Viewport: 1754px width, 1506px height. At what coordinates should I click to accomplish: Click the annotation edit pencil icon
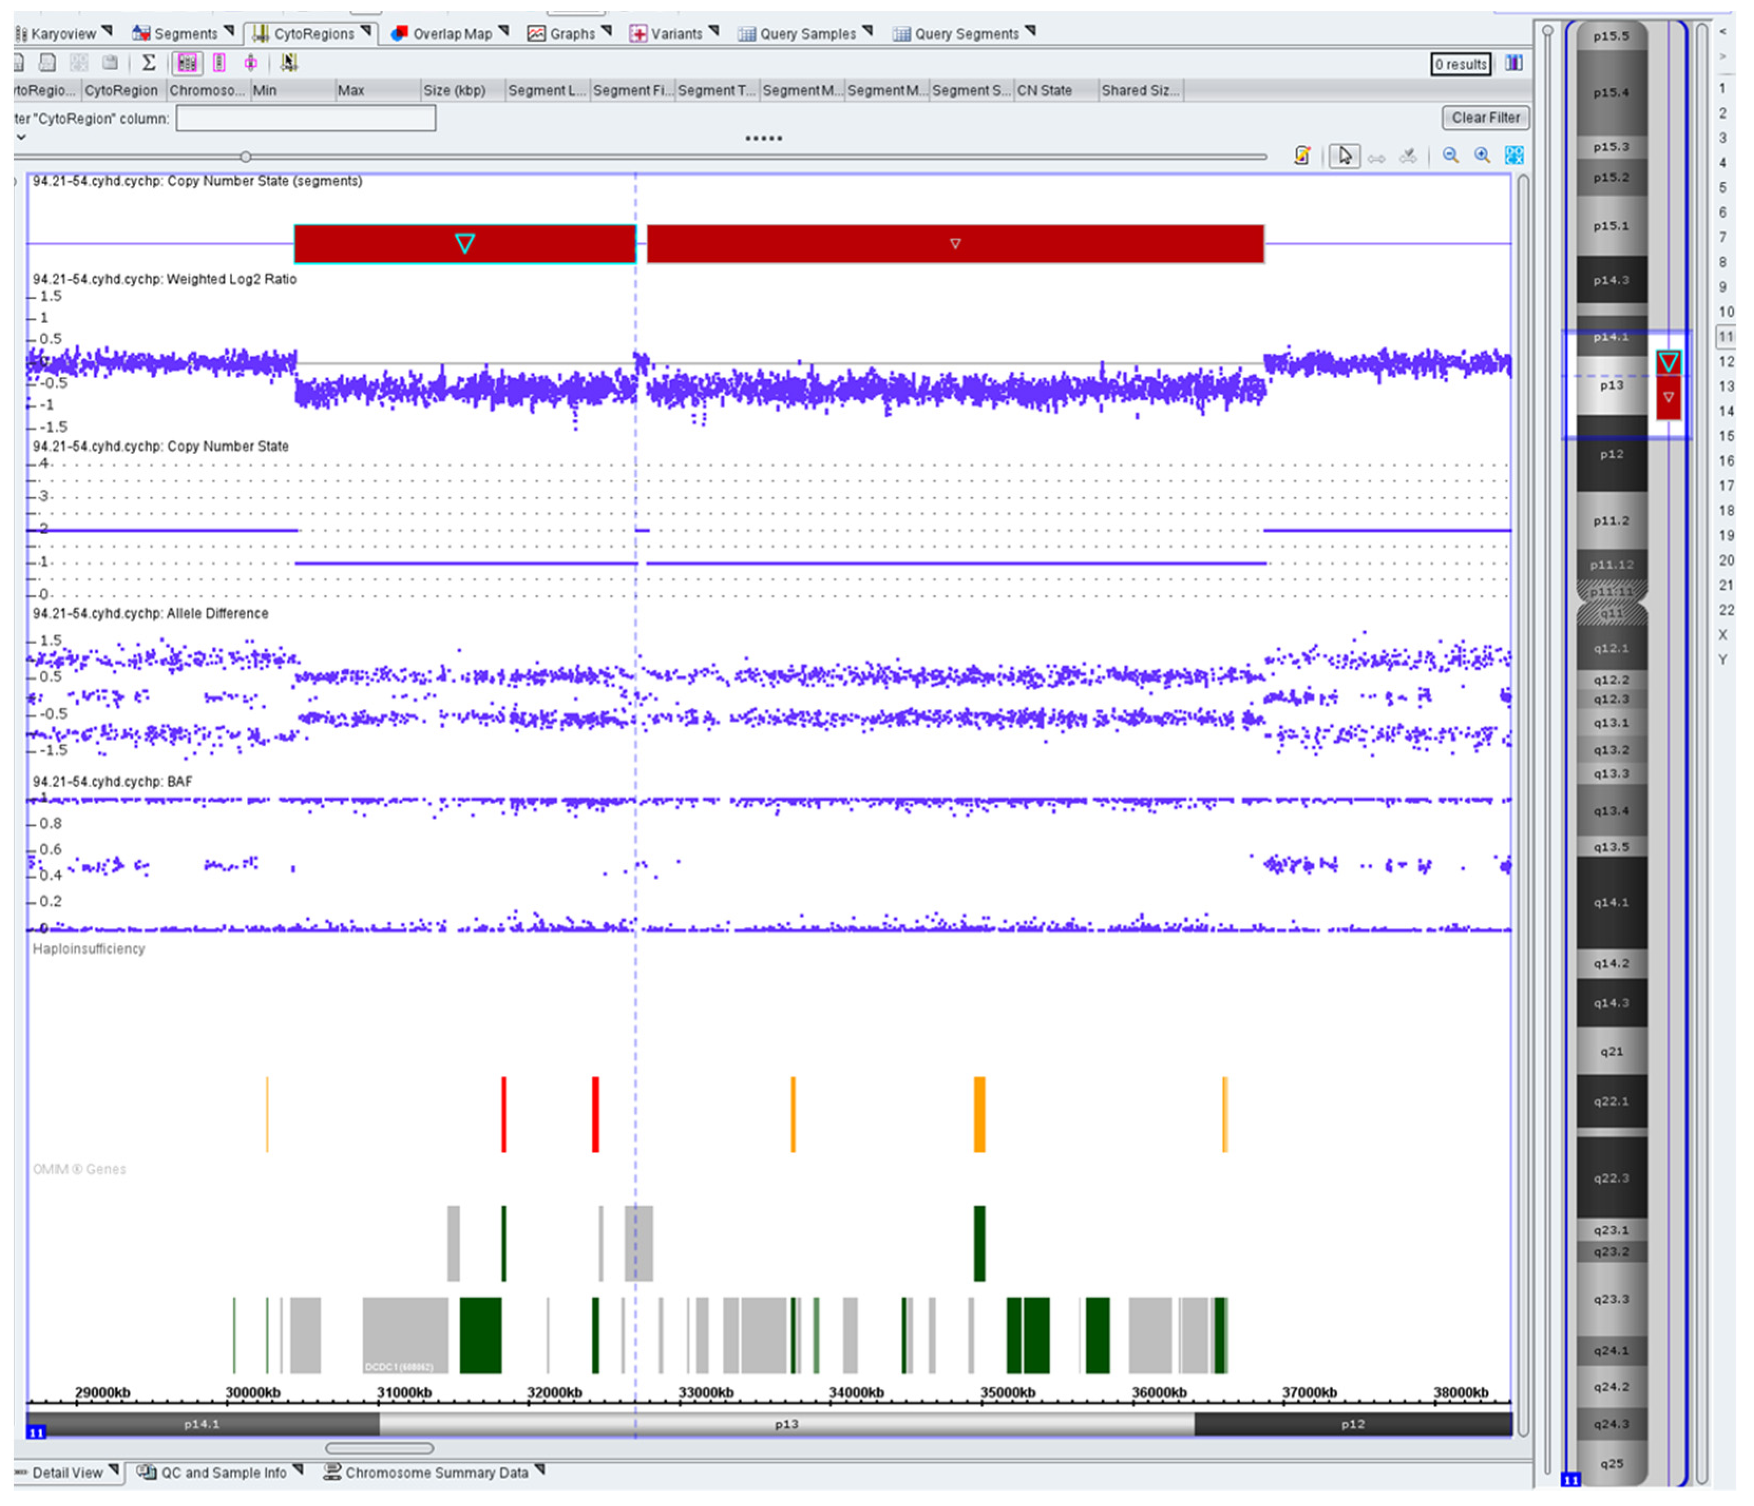(x=1303, y=156)
